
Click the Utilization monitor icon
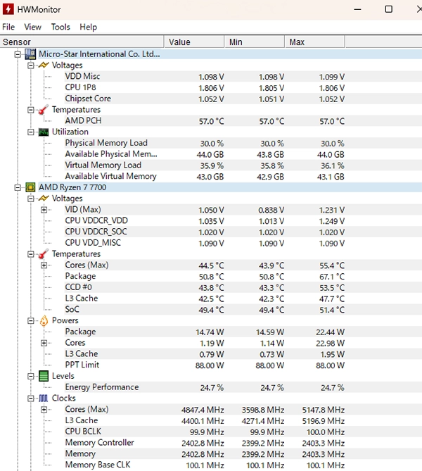[x=43, y=132]
